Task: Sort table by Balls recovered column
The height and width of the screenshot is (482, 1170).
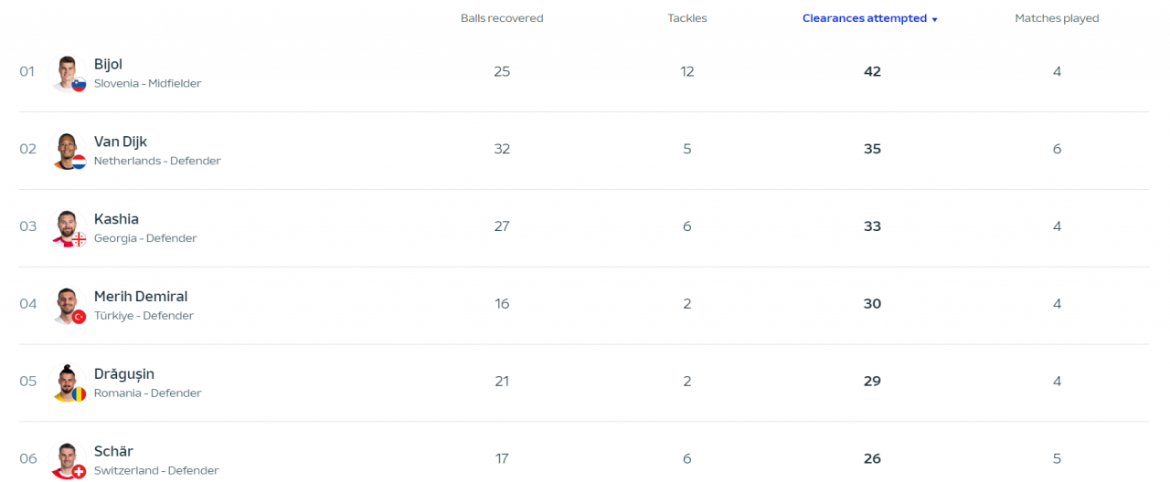Action: tap(502, 18)
